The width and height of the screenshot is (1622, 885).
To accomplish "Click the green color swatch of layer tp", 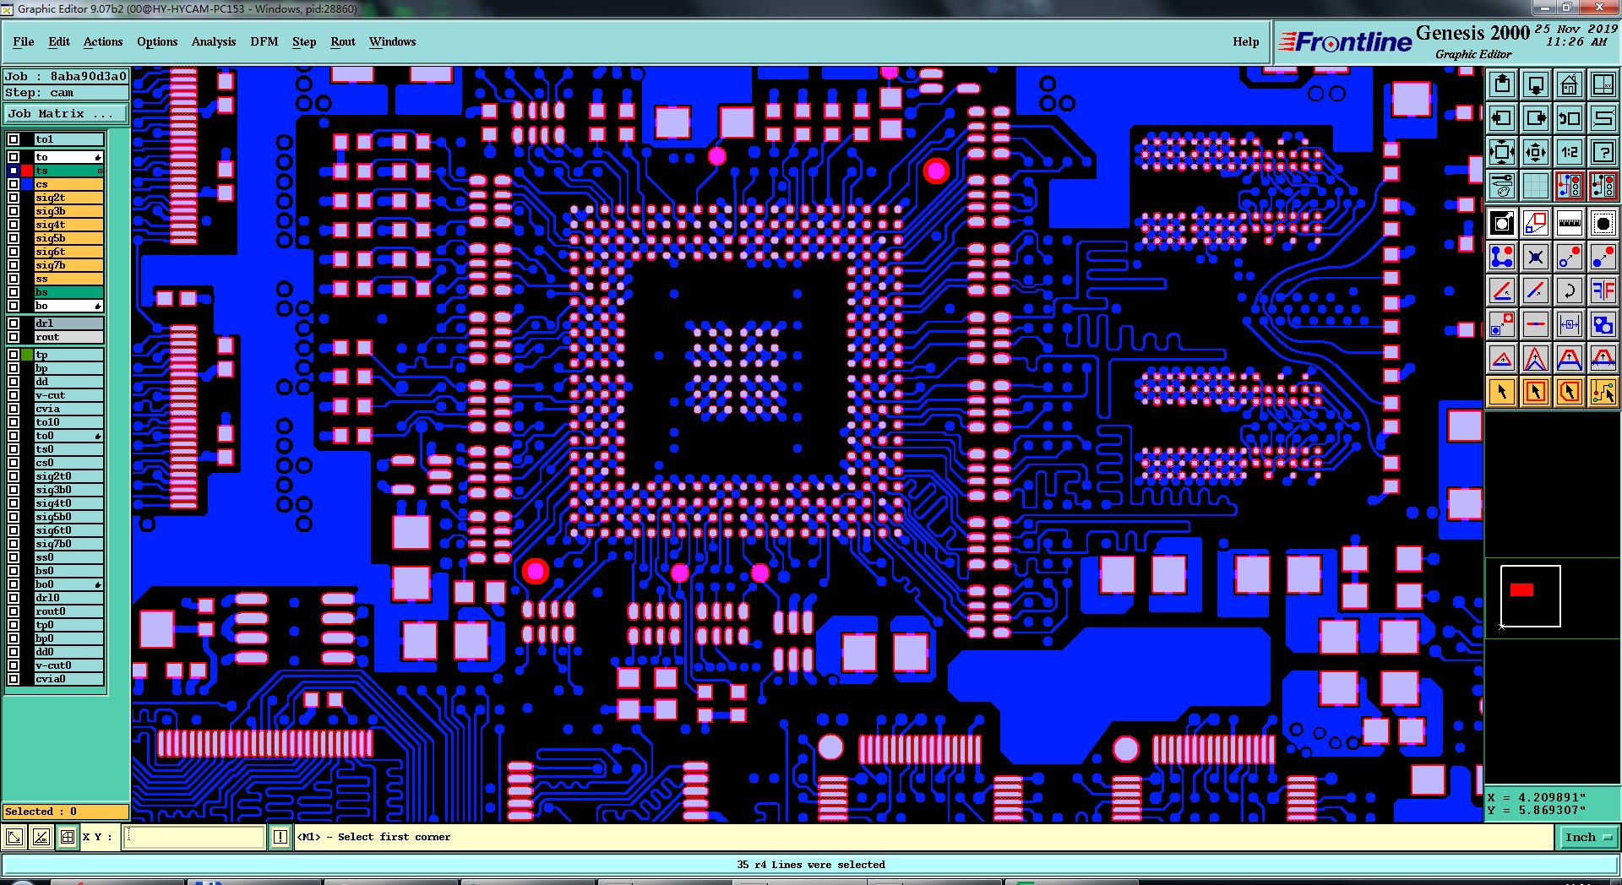I will coord(27,355).
